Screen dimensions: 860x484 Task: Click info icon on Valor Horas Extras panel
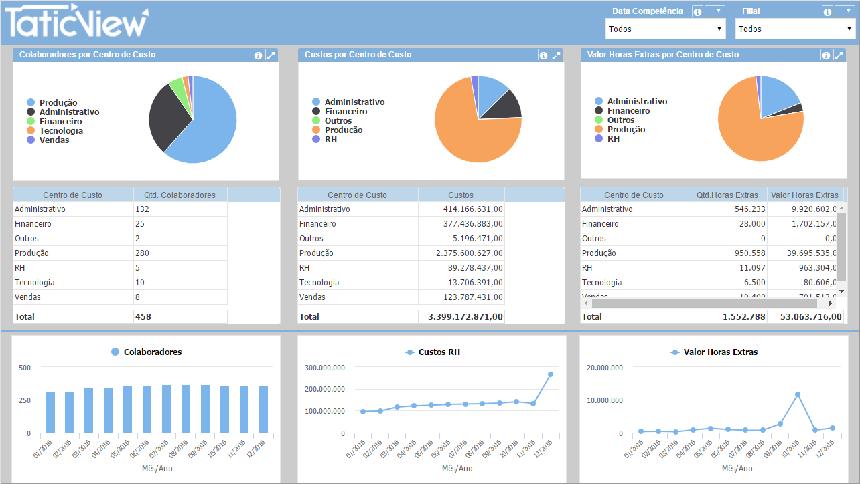(826, 55)
